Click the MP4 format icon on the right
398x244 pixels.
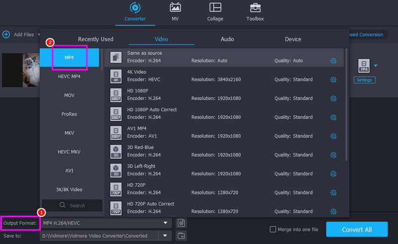[x=364, y=66]
